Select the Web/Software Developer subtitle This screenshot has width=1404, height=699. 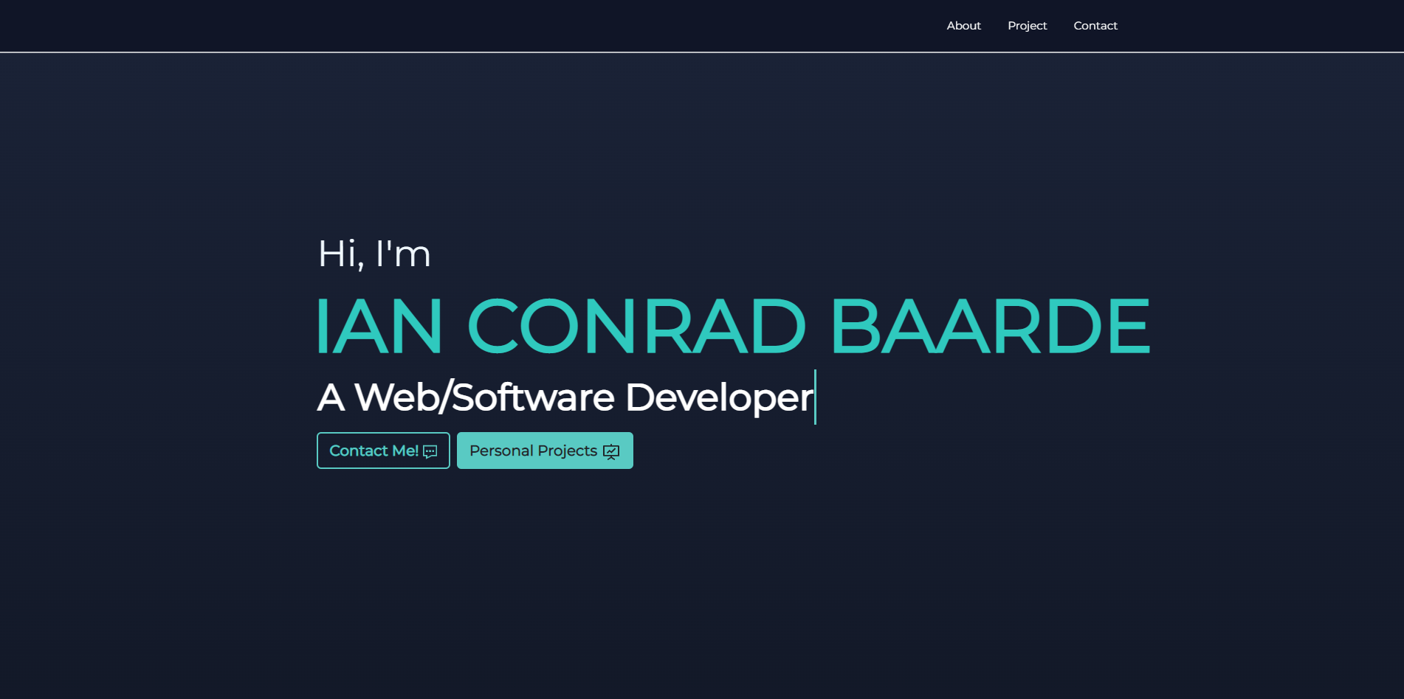pos(565,397)
